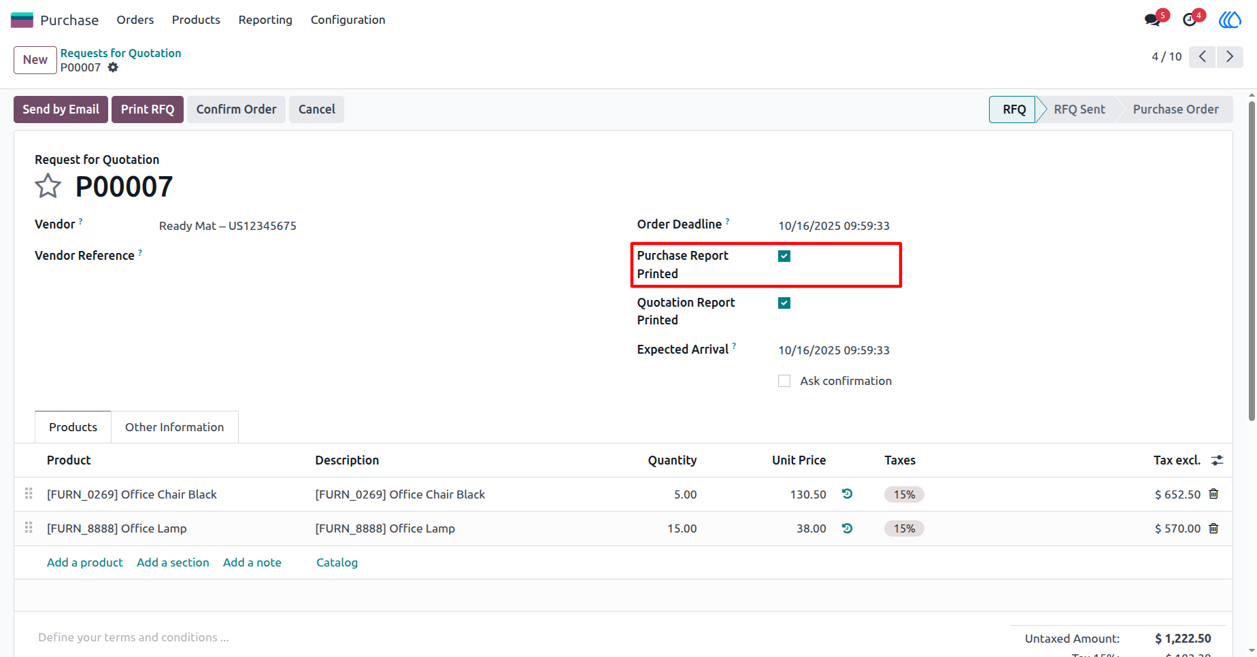Open the Products menu
Screen dimensions: 1257x657
(x=196, y=20)
